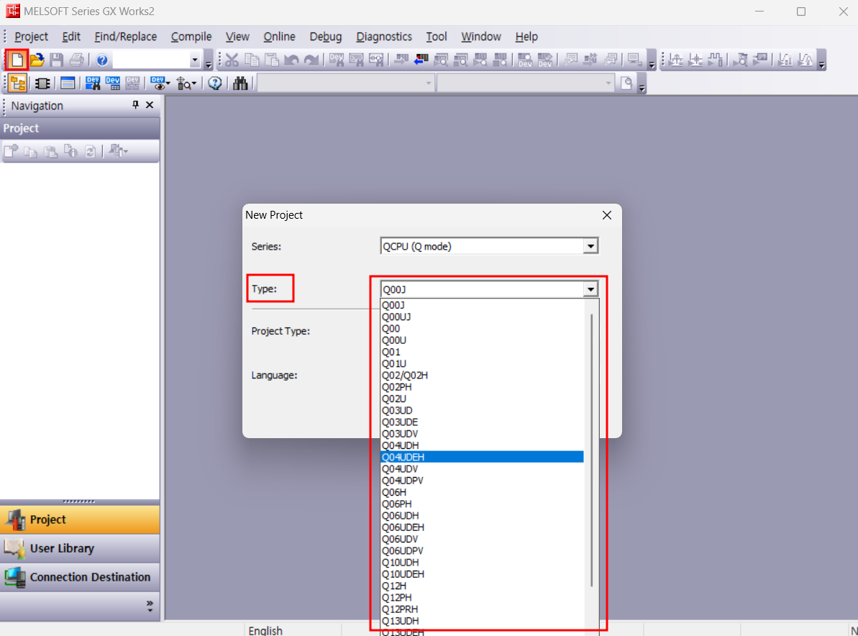Select Q10UDEH in the Type list

tap(482, 574)
